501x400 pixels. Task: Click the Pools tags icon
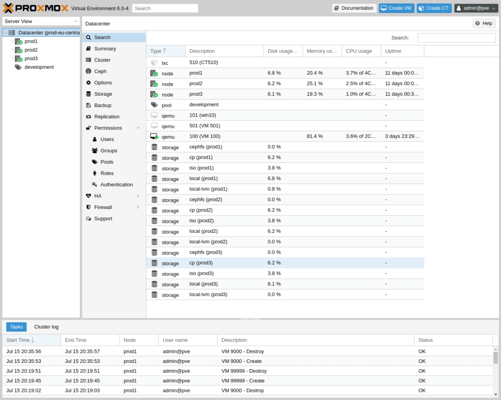[x=95, y=162]
